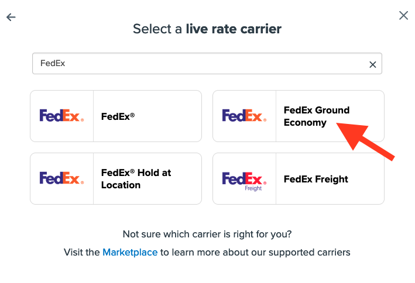Open the Marketplace link
415x283 pixels.
pos(130,253)
